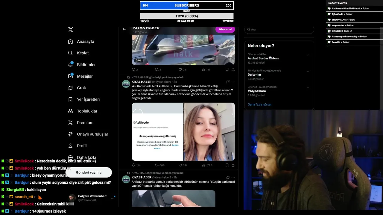383x215 pixels.
Task: Open Grok from the sidebar
Action: tap(77, 88)
